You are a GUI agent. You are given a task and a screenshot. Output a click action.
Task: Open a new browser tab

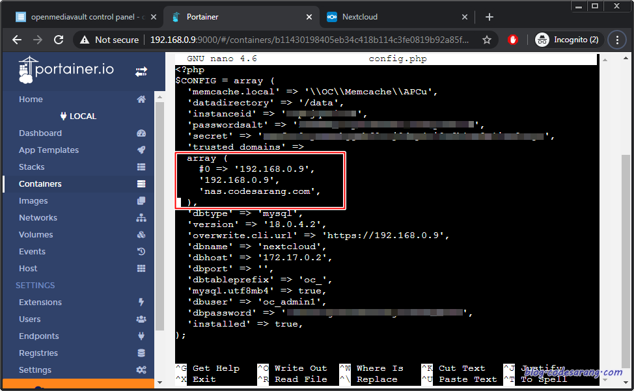pyautogui.click(x=489, y=17)
